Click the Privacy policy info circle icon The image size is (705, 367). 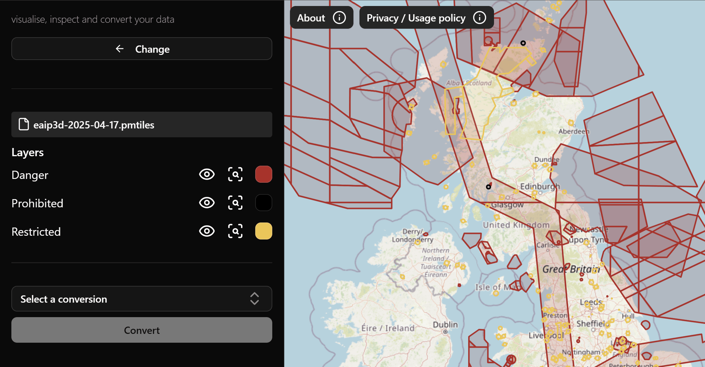(x=479, y=18)
